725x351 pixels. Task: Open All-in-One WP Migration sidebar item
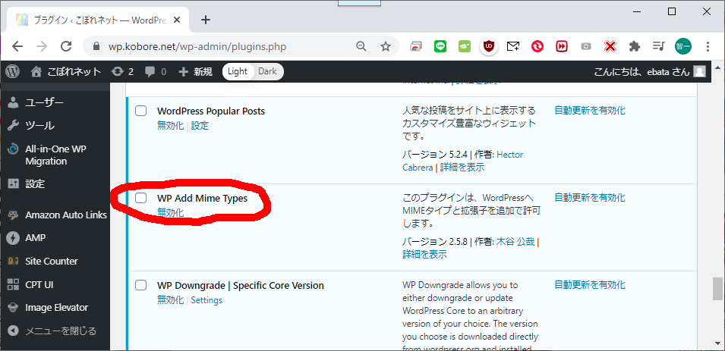point(56,155)
